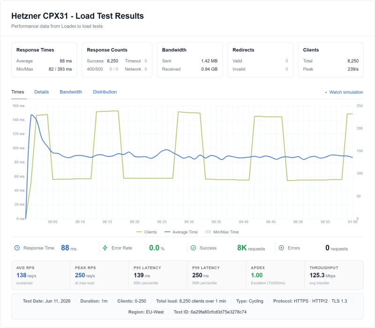Click the blue Average Time legend line
Viewport: 375px width, 328px height.
(167, 232)
